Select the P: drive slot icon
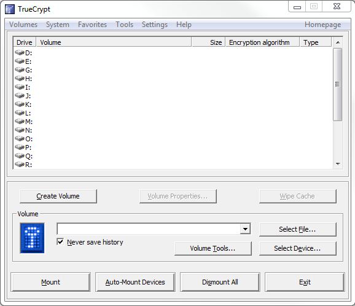This screenshot has width=355, height=306. [20, 147]
